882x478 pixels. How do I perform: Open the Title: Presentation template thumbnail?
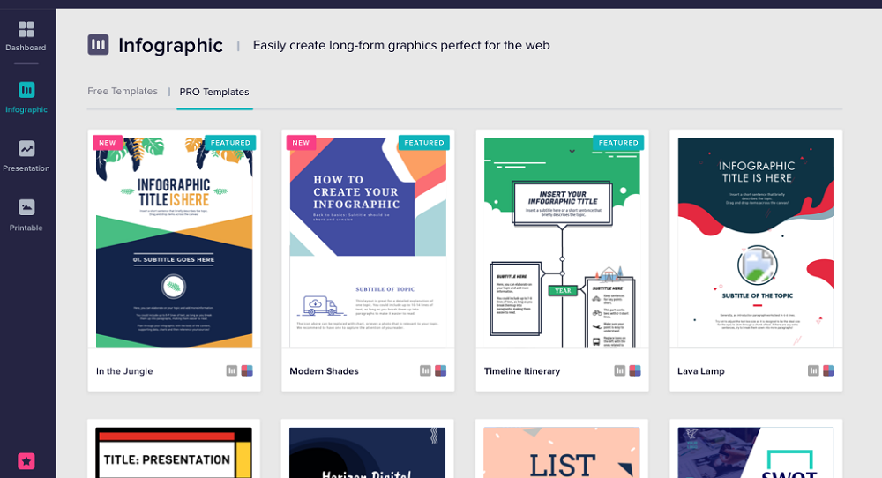click(174, 452)
